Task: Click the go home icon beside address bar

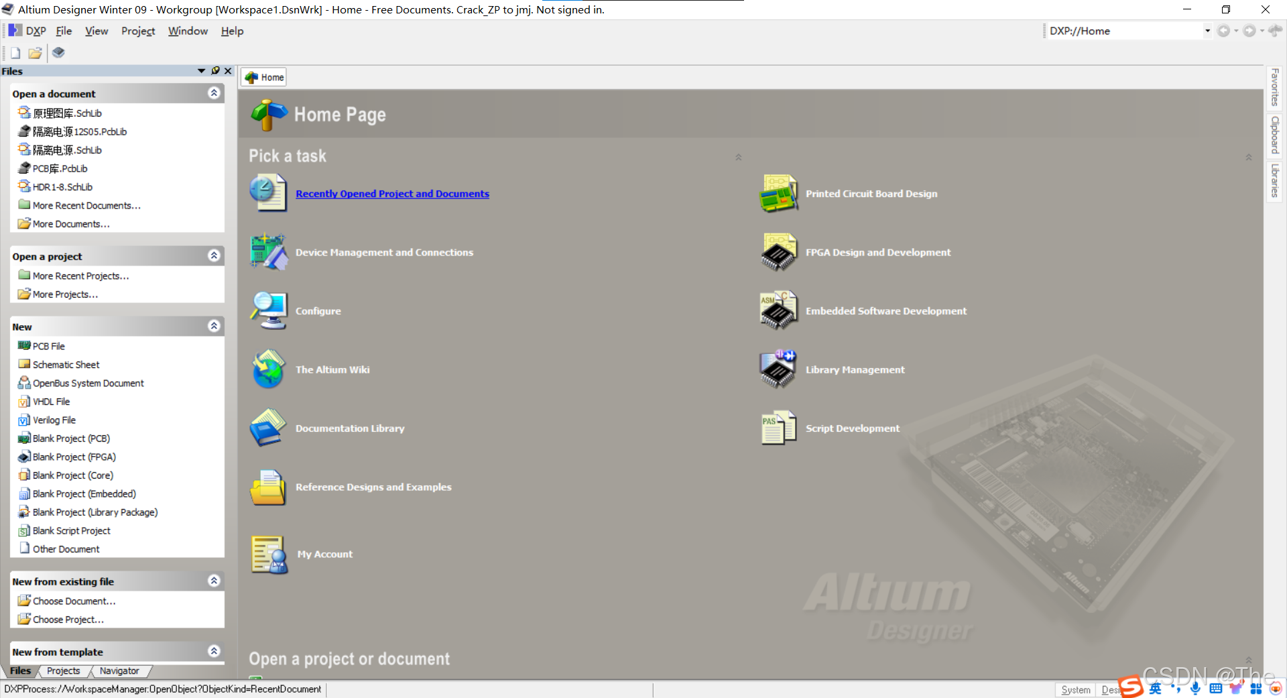Action: pyautogui.click(x=1275, y=31)
